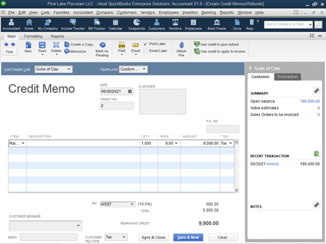The image size is (326, 244).
Task: Open the Banking menu
Action: pyautogui.click(x=209, y=12)
